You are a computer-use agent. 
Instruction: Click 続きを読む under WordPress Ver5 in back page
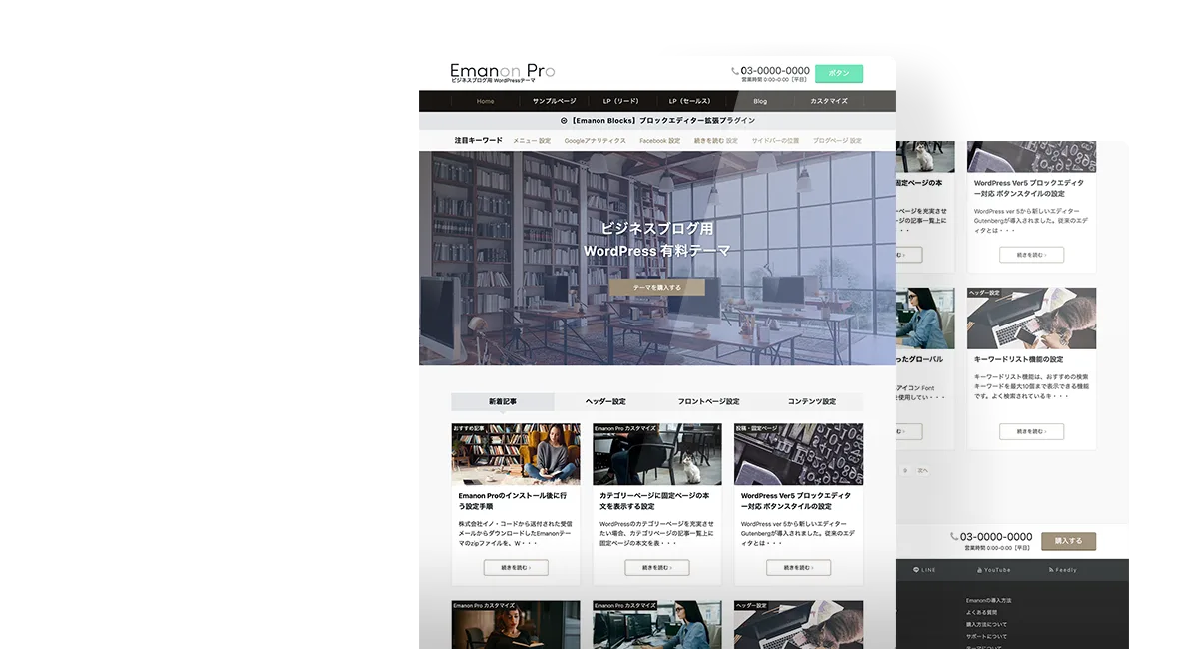(x=1031, y=255)
